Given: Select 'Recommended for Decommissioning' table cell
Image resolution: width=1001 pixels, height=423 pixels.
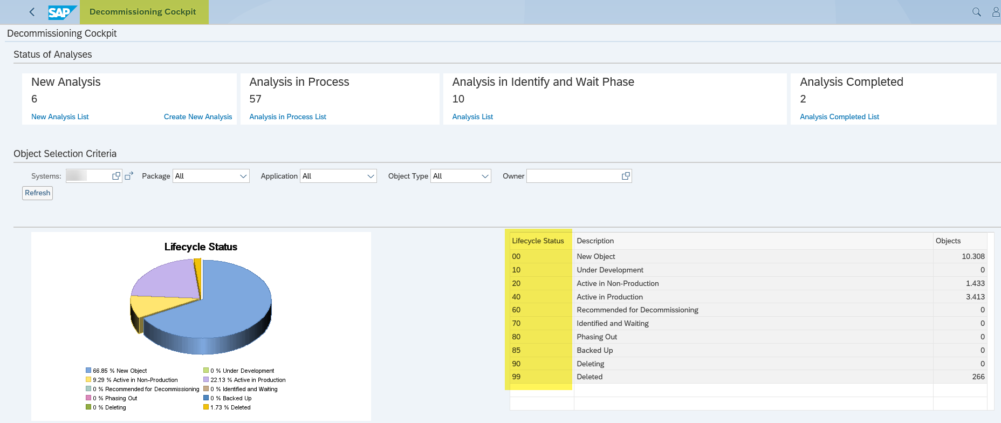Looking at the screenshot, I should (x=753, y=310).
